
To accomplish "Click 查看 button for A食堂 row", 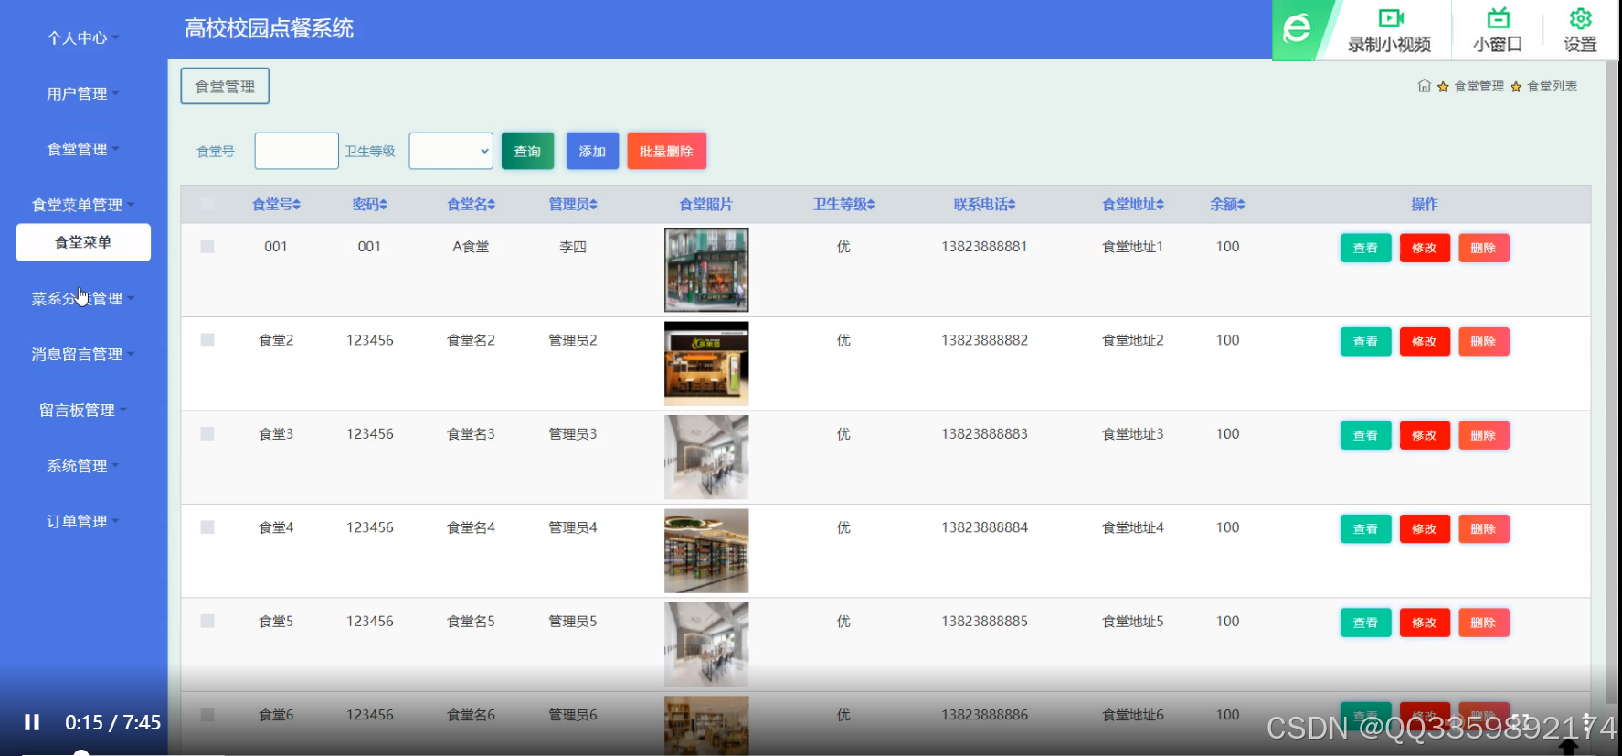I will pos(1365,248).
